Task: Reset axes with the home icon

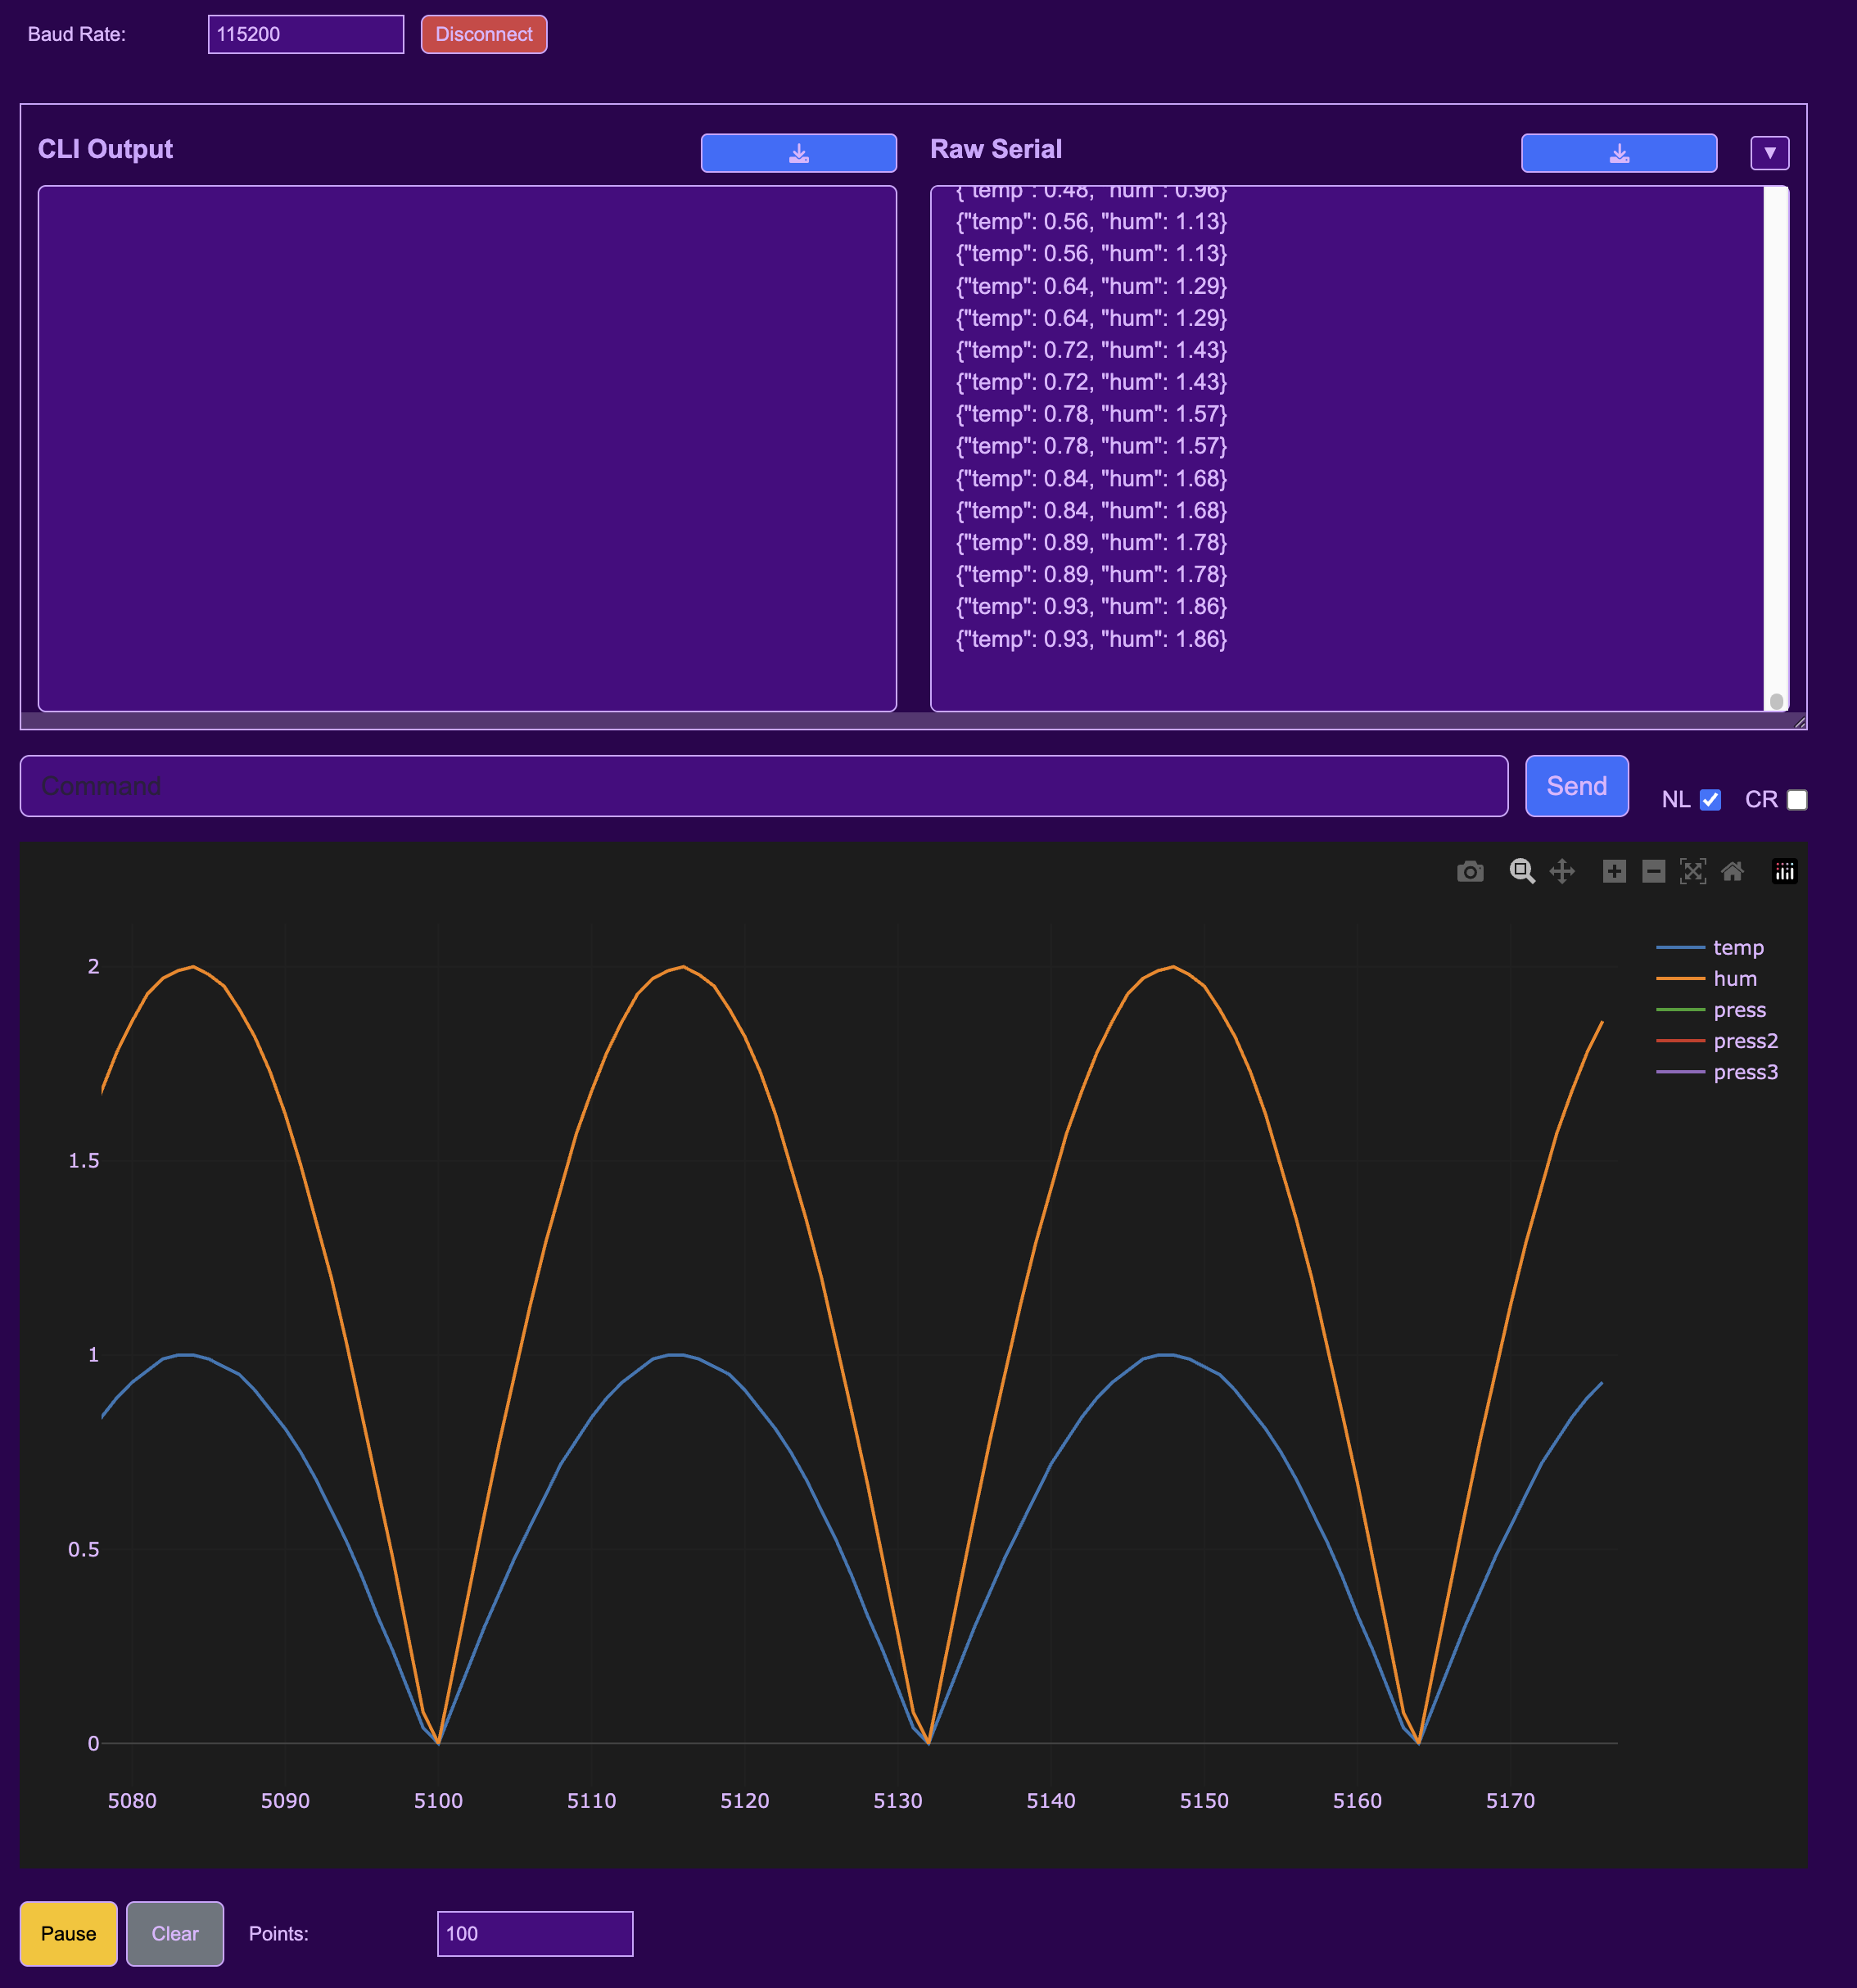Action: tap(1733, 871)
